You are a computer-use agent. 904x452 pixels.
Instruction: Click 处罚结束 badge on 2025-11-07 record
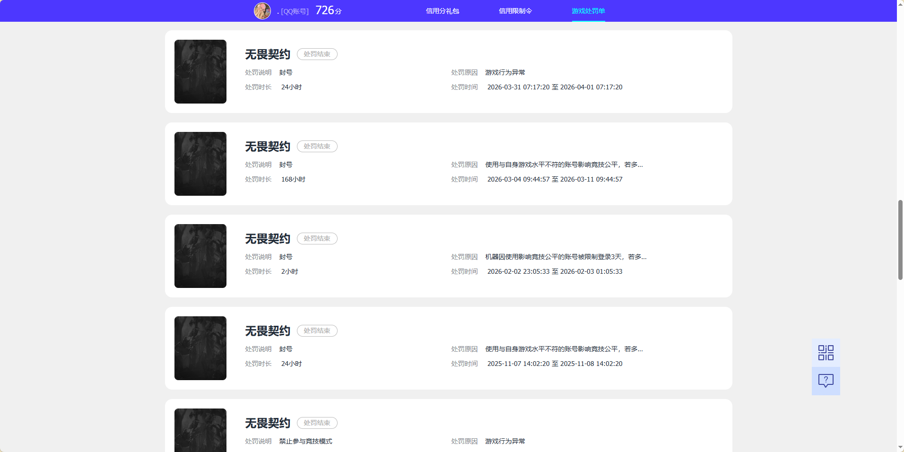pos(317,331)
